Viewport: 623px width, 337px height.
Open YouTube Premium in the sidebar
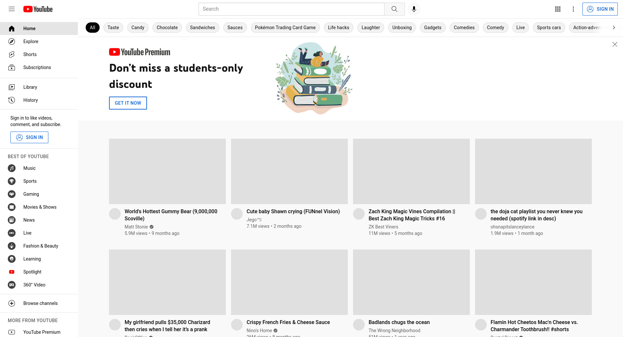tap(39, 332)
